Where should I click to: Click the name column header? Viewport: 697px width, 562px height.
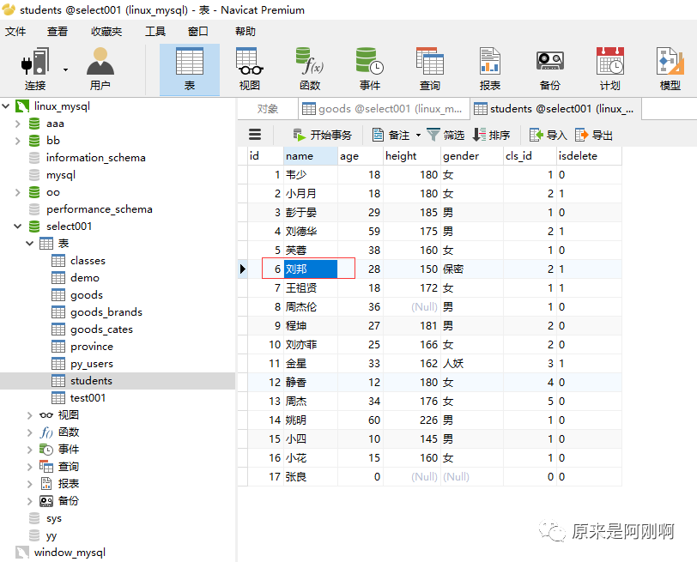point(310,156)
